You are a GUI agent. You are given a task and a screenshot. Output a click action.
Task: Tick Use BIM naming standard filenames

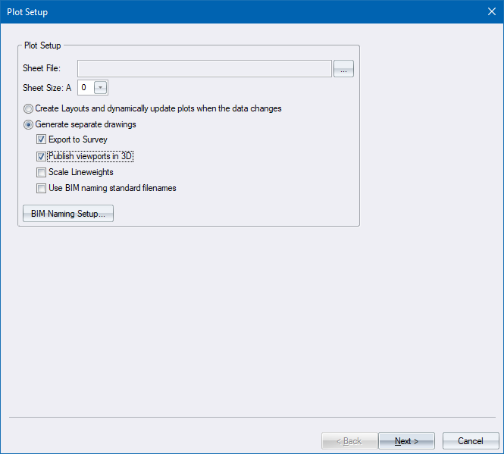pos(42,188)
